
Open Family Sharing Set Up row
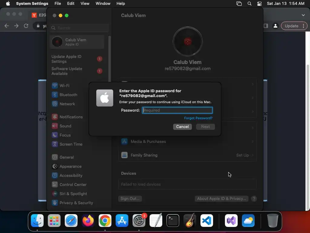click(x=187, y=155)
